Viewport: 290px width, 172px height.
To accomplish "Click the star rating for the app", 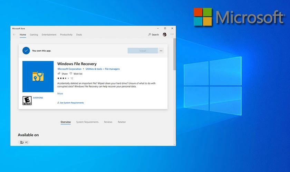I will click(x=63, y=78).
